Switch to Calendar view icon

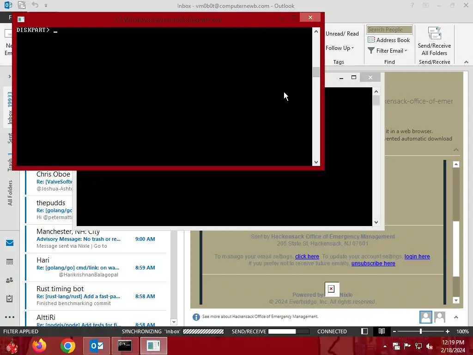[10, 262]
